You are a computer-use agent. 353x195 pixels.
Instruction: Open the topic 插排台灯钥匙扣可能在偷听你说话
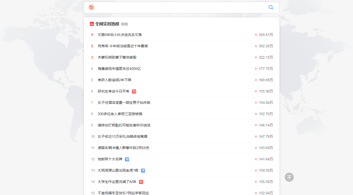click(x=124, y=125)
